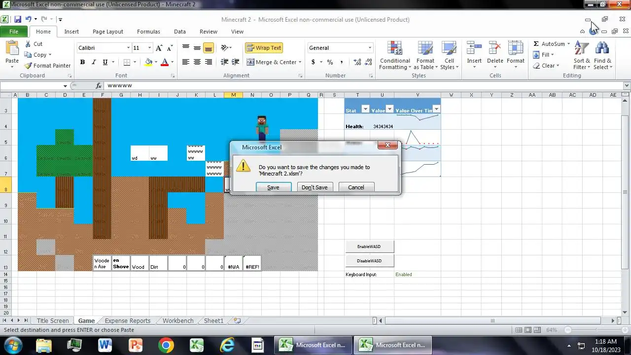Viewport: 631px width, 355px height.
Task: Apply right text alignment
Action: click(209, 62)
